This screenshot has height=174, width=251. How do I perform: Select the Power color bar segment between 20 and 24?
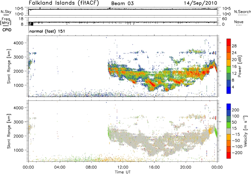229,56
